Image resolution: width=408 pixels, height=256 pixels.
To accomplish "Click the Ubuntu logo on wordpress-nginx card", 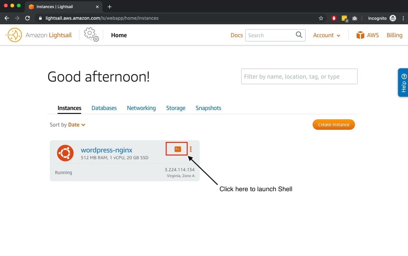I will [x=65, y=153].
